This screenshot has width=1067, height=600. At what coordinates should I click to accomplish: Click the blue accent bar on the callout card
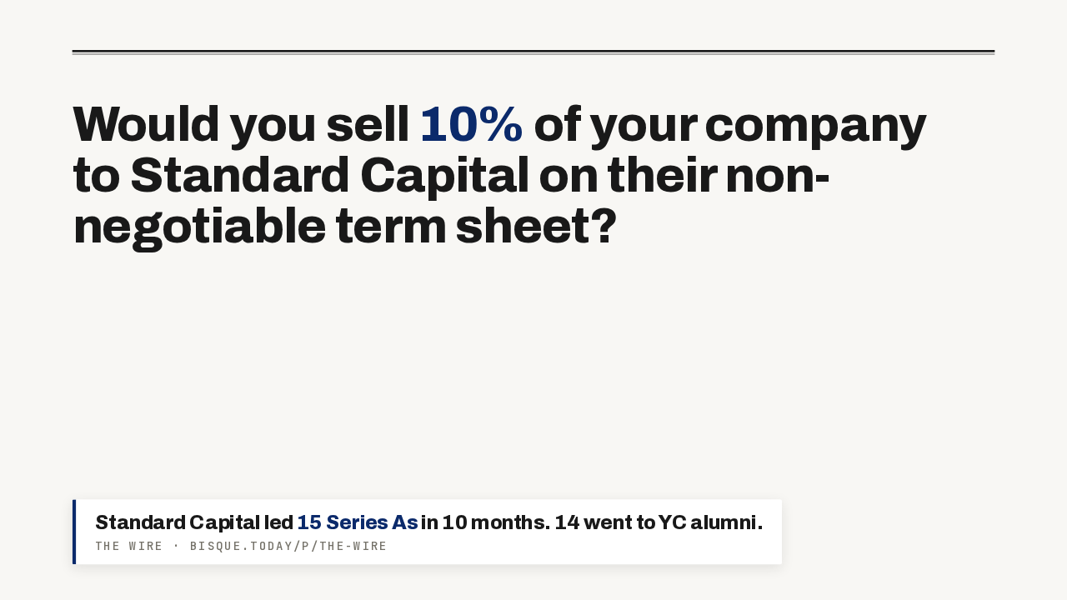[x=74, y=532]
